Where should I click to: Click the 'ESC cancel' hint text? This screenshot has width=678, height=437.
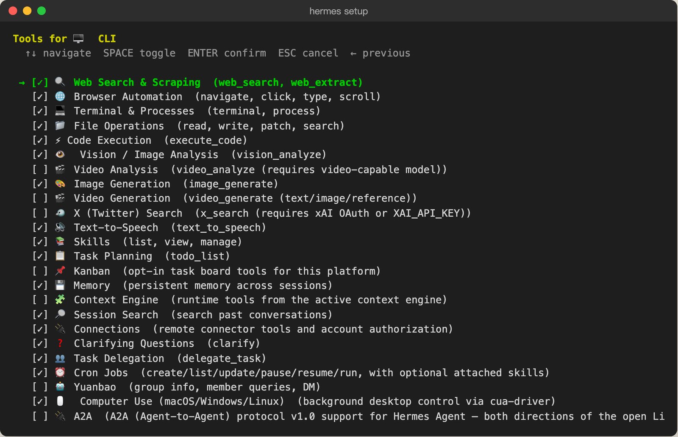pos(308,53)
